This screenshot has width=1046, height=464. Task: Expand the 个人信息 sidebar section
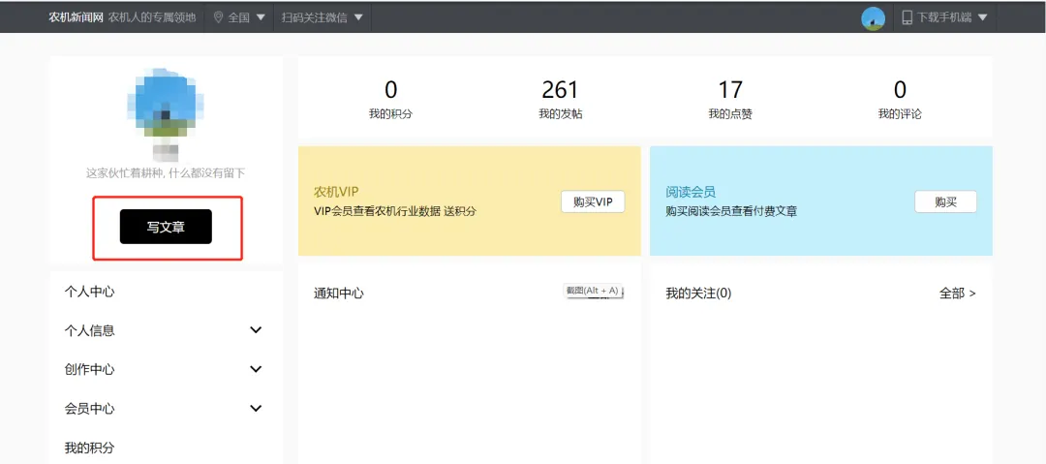click(x=256, y=330)
